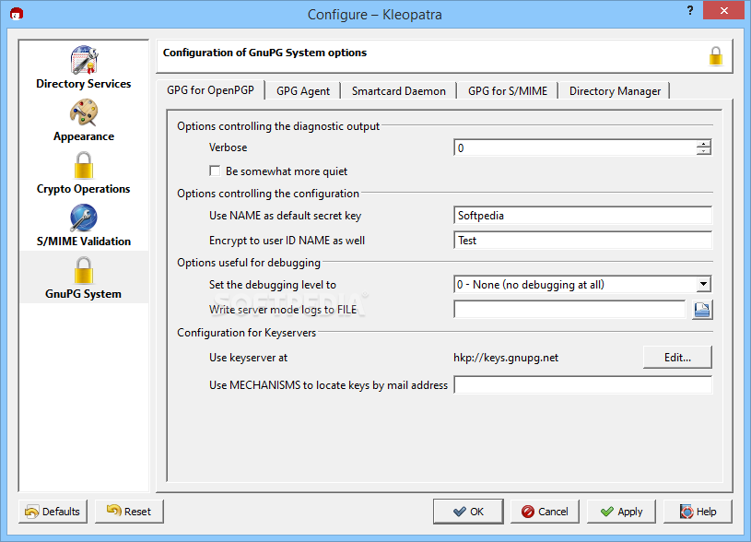Open the Appearance palette icon
Screen dimensions: 751x542
pyautogui.click(x=84, y=112)
